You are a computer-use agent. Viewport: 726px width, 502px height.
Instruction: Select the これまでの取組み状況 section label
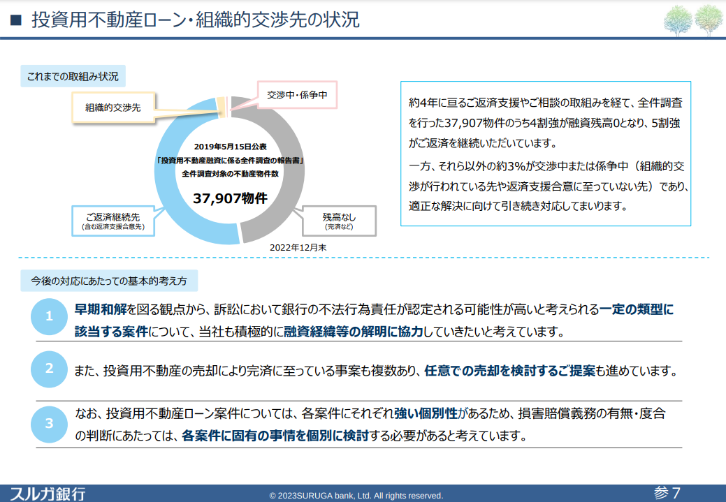tap(73, 76)
